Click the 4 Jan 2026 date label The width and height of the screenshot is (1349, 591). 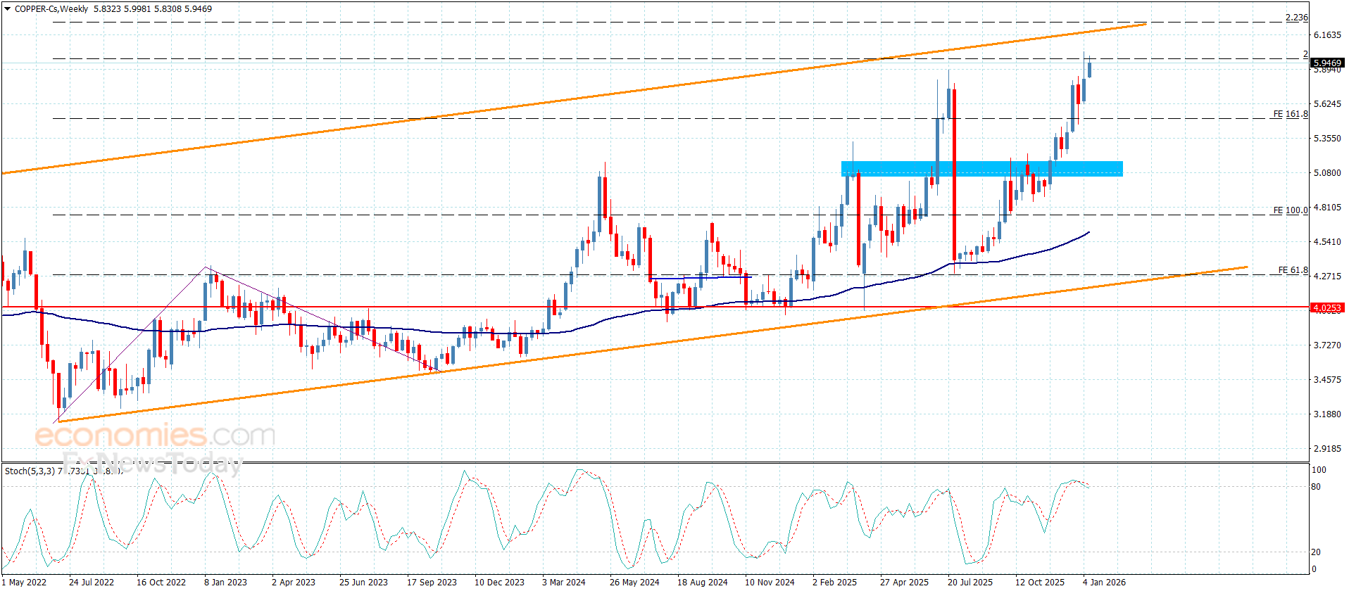pos(1103,582)
